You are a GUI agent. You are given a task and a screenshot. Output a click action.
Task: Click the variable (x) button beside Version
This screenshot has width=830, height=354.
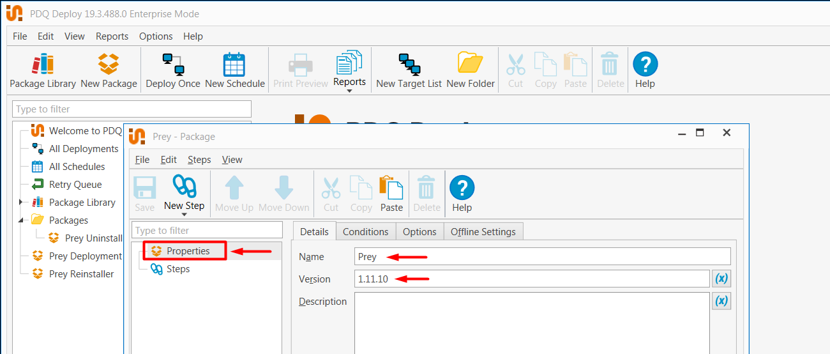click(721, 279)
